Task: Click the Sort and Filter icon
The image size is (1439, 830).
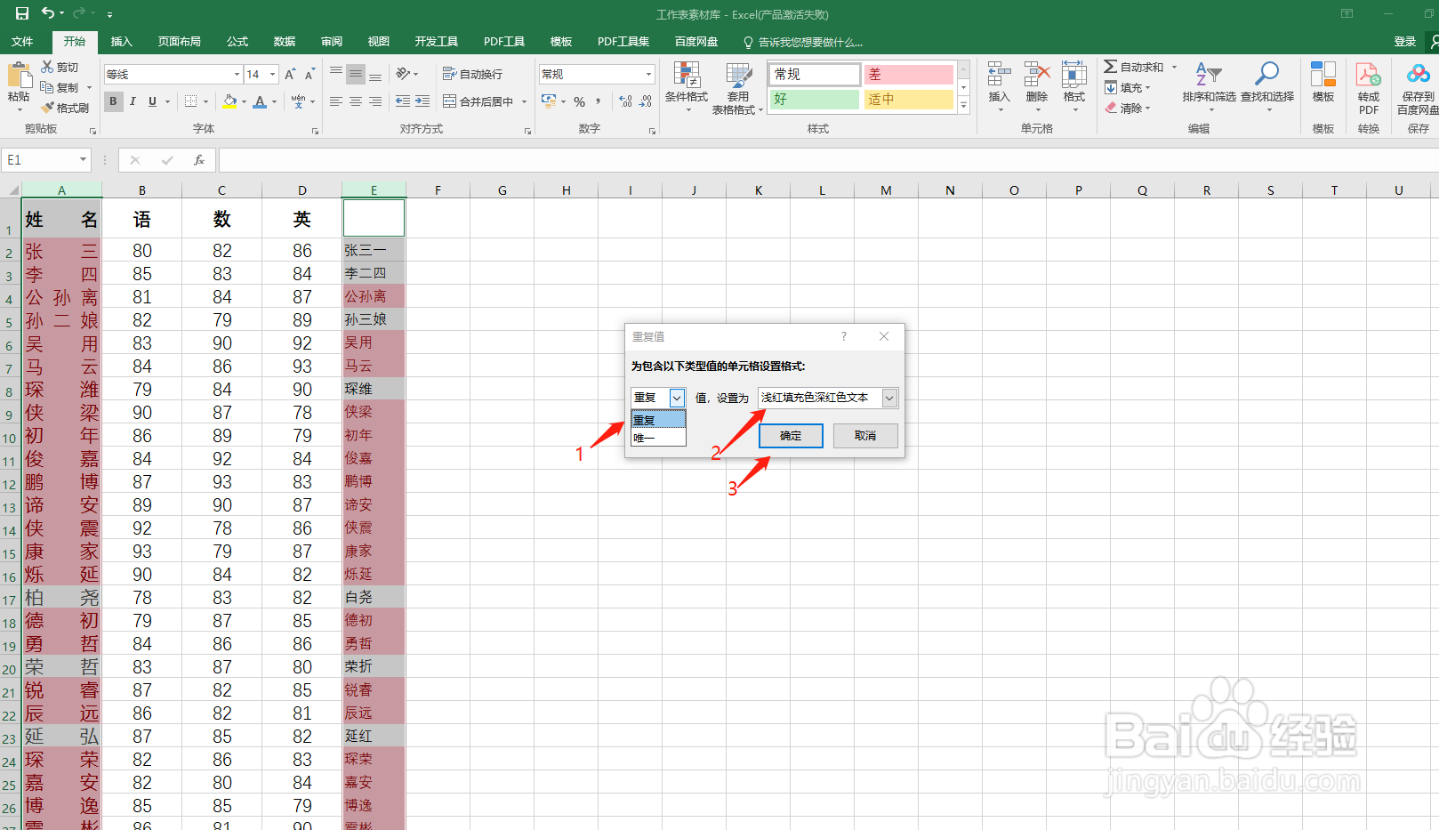Action: [x=1209, y=75]
